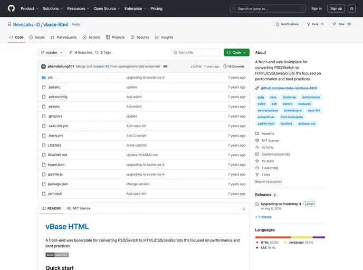
Task: Open MIT license in the About sidebar
Action: [x=267, y=140]
